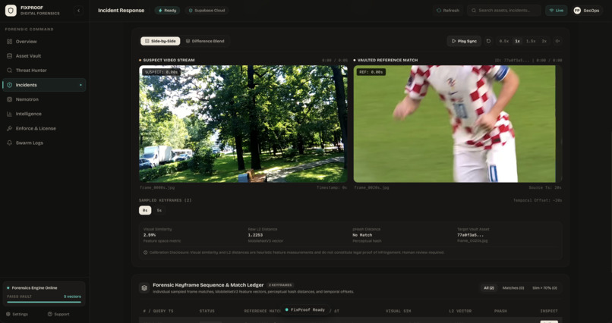Click the Forensic Keyframe Sequence layers icon

tap(144, 288)
